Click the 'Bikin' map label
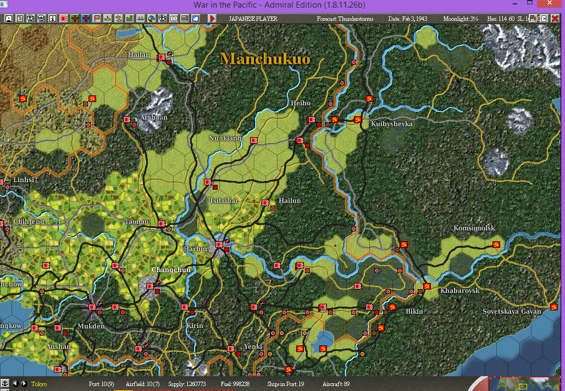Screen dimensions: 565x391 pos(414,311)
